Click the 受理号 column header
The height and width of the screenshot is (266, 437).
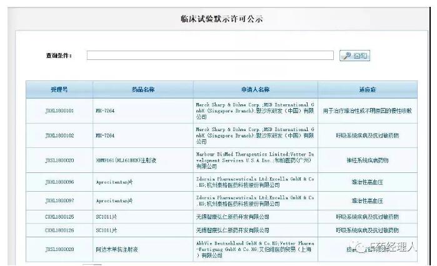coord(59,90)
